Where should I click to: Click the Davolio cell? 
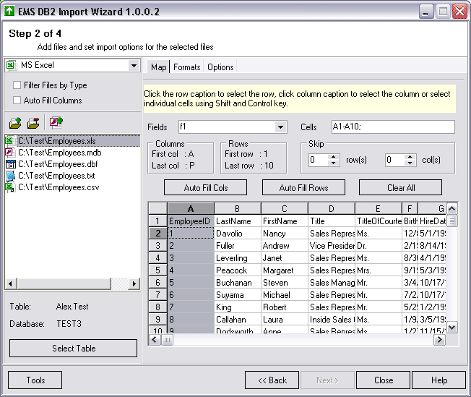[x=238, y=234]
